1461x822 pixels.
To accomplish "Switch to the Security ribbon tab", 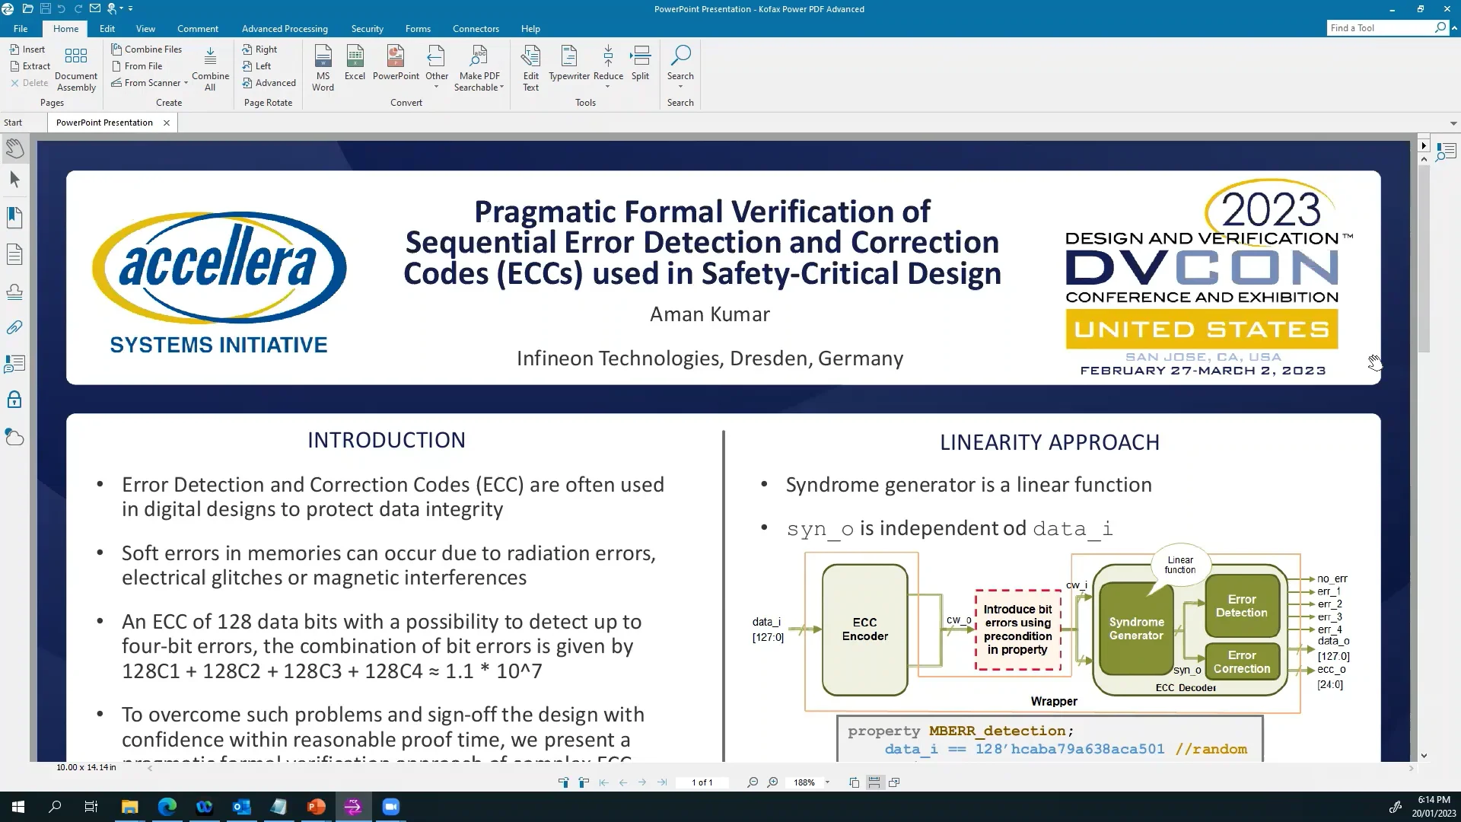I will [367, 28].
